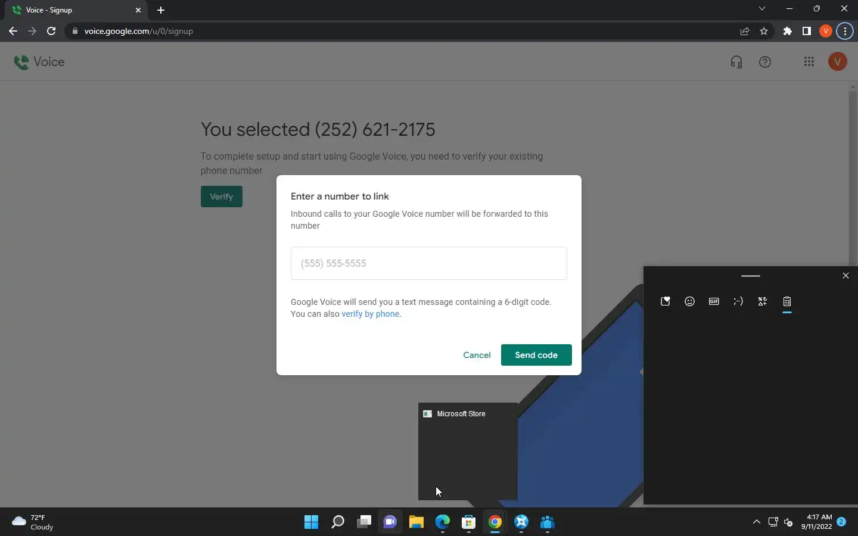The width and height of the screenshot is (858, 536).
Task: Select the Voice - Signup tab
Action: [x=76, y=10]
